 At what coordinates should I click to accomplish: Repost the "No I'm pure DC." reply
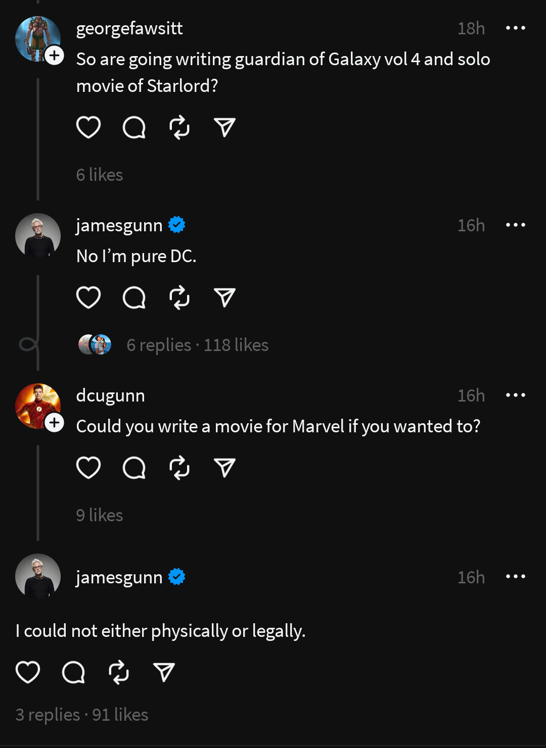[x=179, y=297]
